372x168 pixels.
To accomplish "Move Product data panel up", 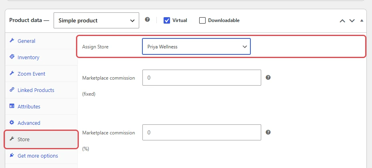I will click(342, 21).
